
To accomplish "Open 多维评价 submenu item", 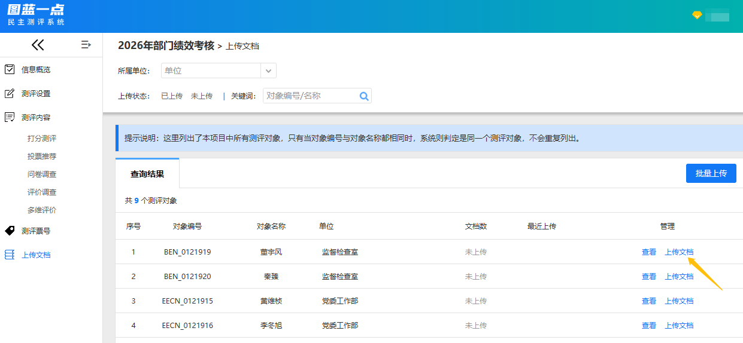I will (42, 210).
